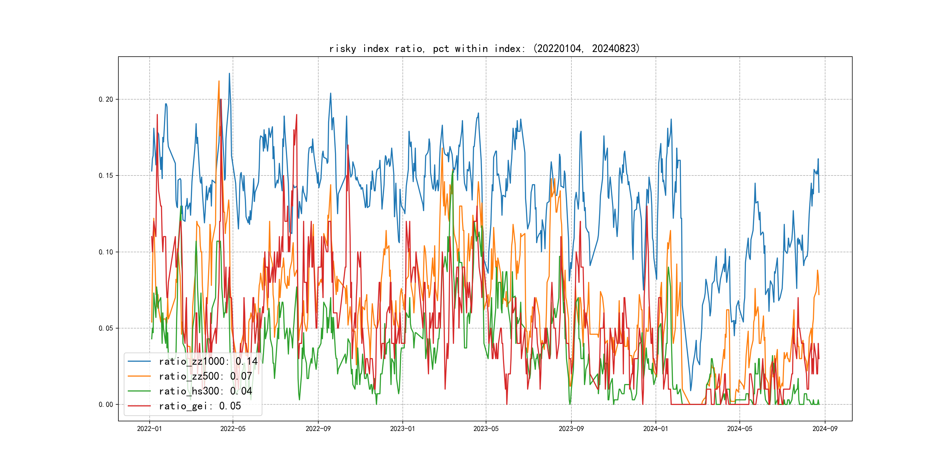The image size is (947, 473).
Task: Click the 0.05 y-axis tick label
Action: pos(106,328)
